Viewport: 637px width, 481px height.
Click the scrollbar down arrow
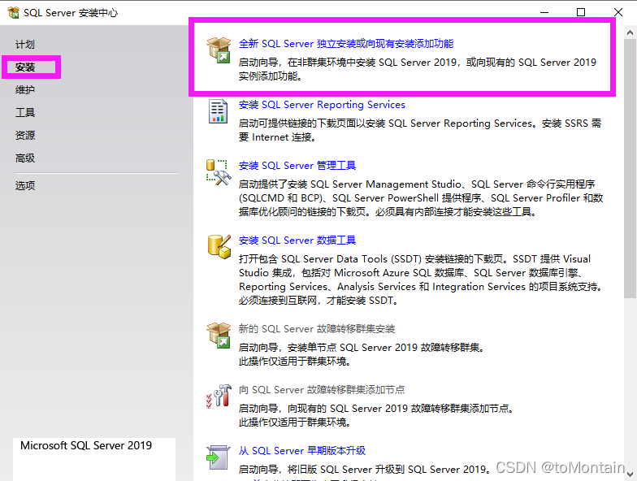630,474
